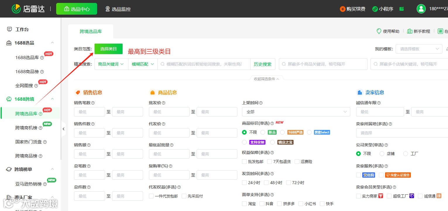Click help icon next to 发货时间(多选)

click(272, 174)
